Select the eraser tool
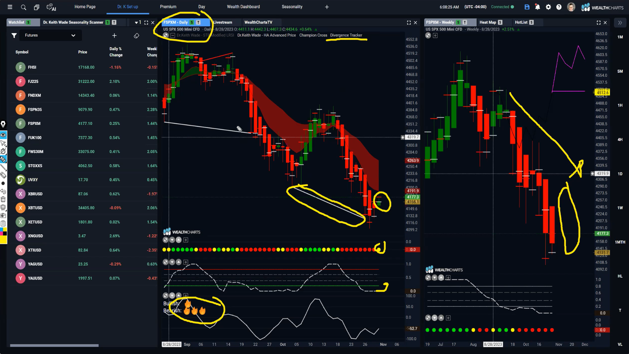Screen dimensions: 629x354 click(x=3, y=175)
